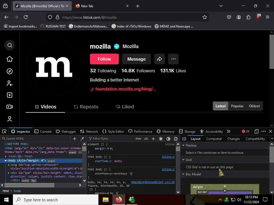This screenshot has width=274, height=205.
Task: Open DevTools customize three-dots menu
Action: [264, 131]
